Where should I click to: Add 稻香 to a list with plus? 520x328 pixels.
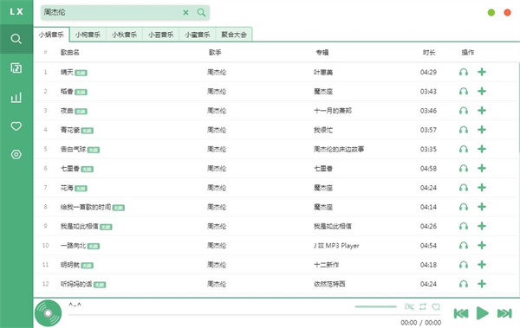(482, 91)
